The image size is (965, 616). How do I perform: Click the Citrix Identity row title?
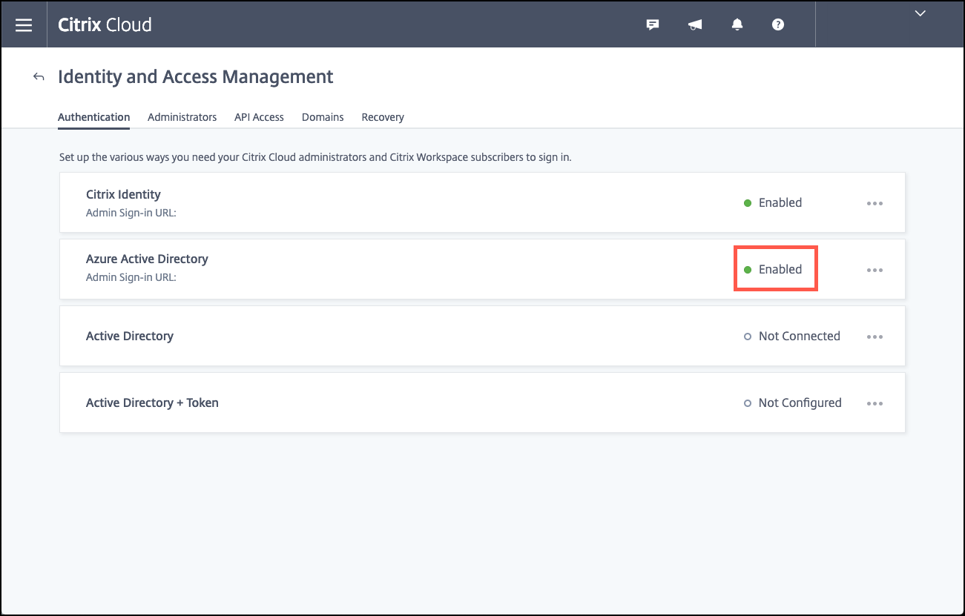(123, 194)
